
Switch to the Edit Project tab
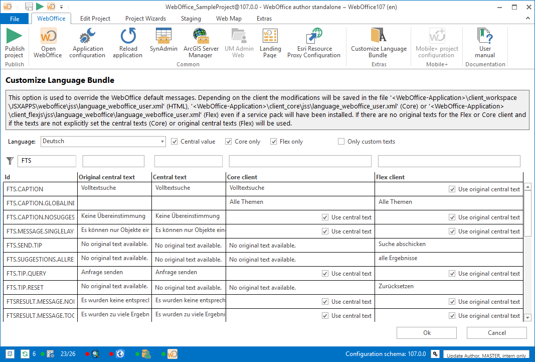pyautogui.click(x=95, y=19)
